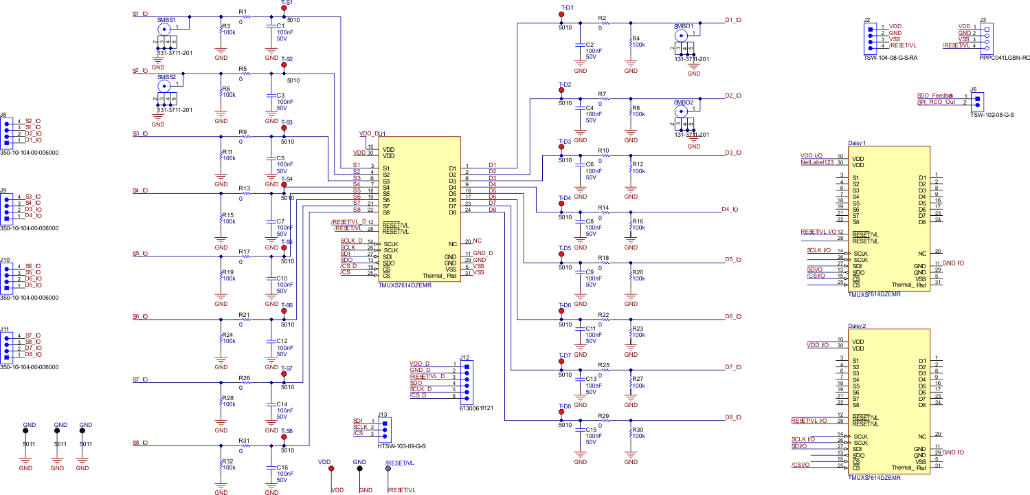Screen dimensions: 1030x495
Task: Select resistor R2 symbol
Action: tap(605, 23)
